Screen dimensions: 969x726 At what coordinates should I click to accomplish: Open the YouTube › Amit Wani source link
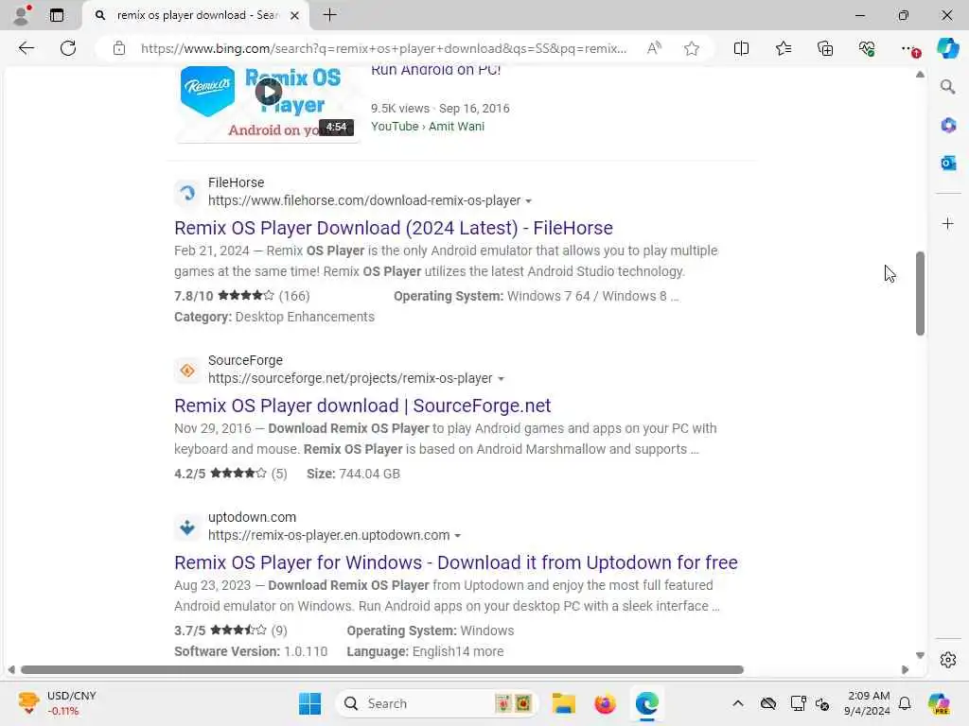click(428, 126)
